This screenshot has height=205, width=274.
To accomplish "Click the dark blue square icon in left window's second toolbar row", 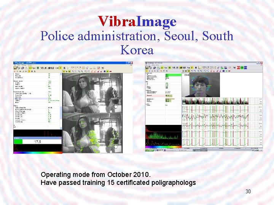I will pos(105,71).
